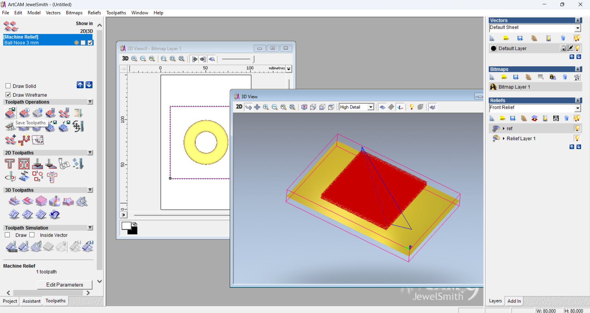Delete the bitmap layer using the Bitmaps bin icon
This screenshot has height=313, width=590.
565,77
